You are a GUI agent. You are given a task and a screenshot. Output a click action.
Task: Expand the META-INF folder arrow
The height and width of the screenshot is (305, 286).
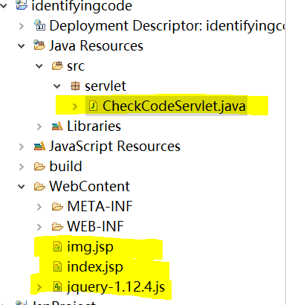coord(39,207)
